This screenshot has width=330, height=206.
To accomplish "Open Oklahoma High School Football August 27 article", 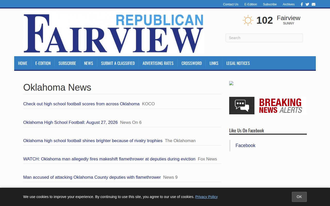I will (x=70, y=122).
